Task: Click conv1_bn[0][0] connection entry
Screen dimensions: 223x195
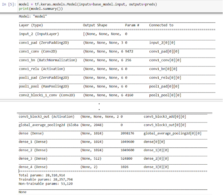Action: click(x=163, y=69)
